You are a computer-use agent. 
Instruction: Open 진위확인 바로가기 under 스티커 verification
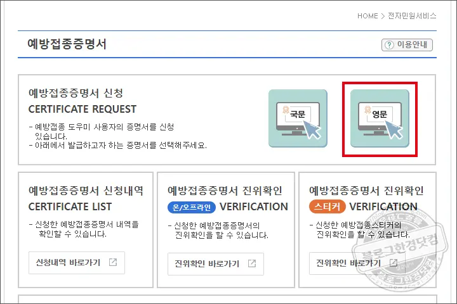(357, 263)
